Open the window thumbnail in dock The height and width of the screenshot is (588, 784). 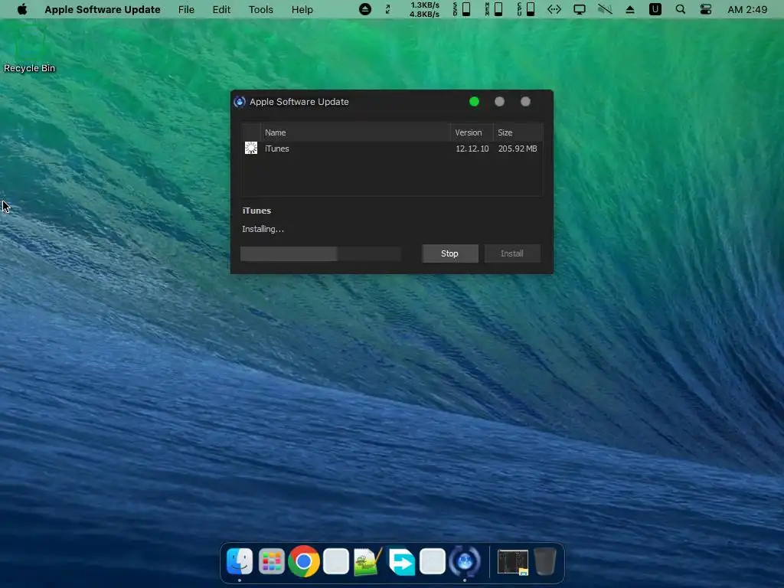tap(512, 562)
